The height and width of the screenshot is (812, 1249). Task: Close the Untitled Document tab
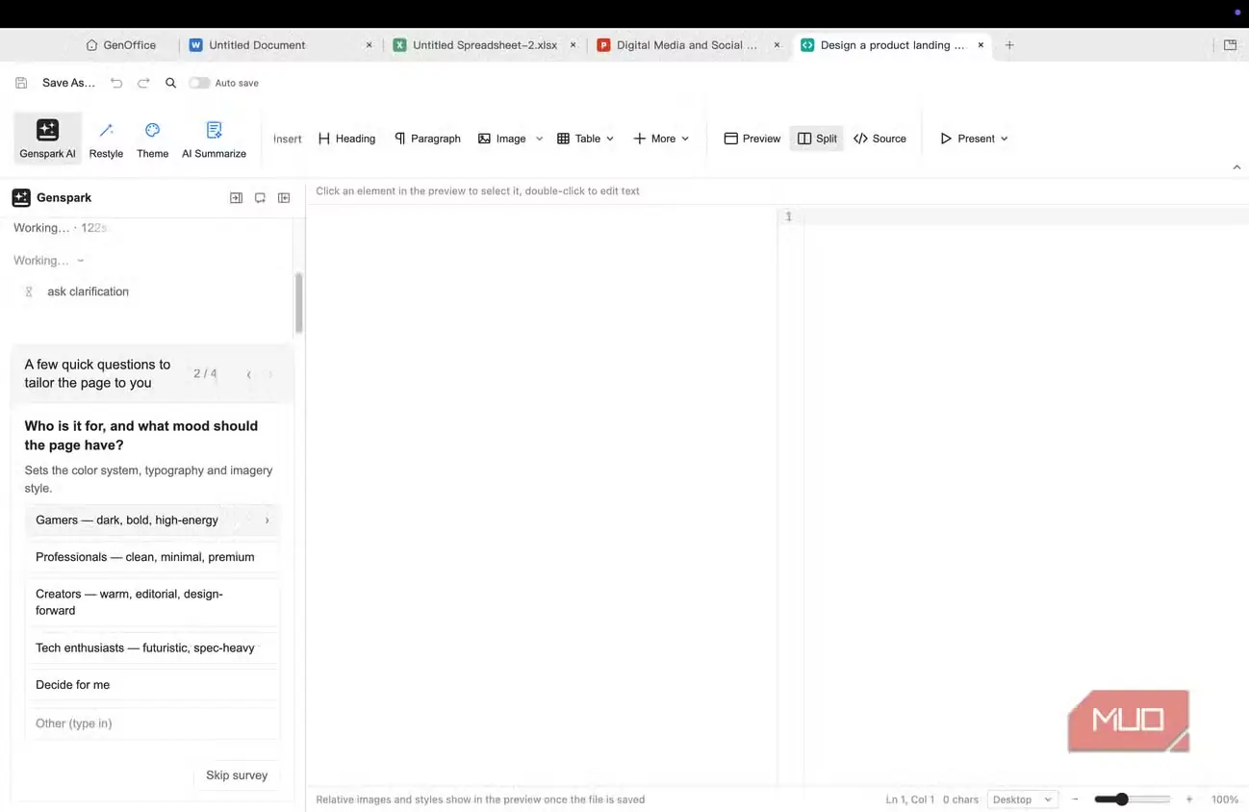[x=369, y=45]
